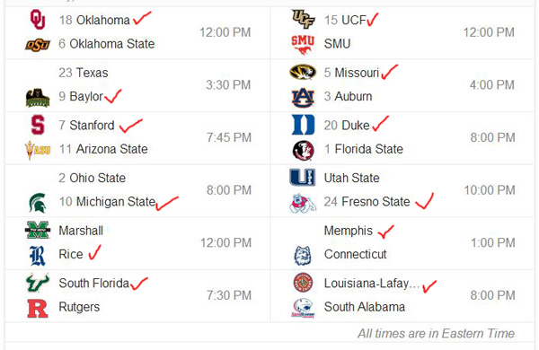Click the Duke blue D logo
Viewport: 539px width, 350px height.
click(303, 125)
